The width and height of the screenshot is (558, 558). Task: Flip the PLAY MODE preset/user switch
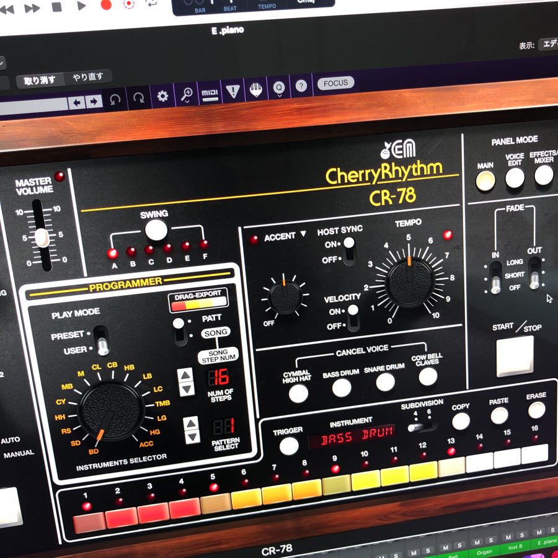[x=102, y=340]
